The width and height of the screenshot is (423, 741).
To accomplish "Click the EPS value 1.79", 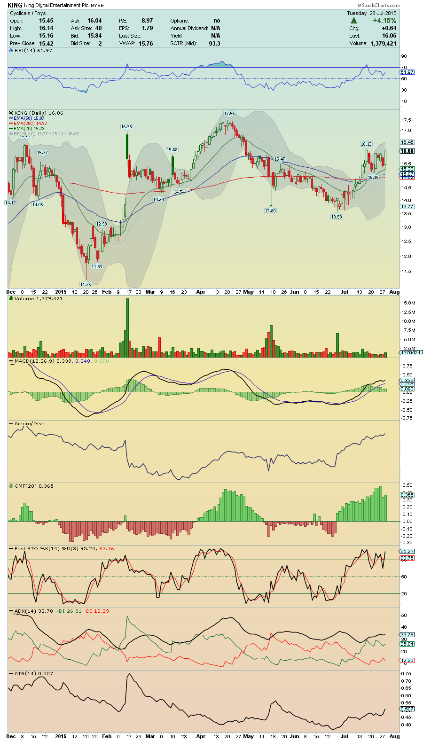I will 147,28.
